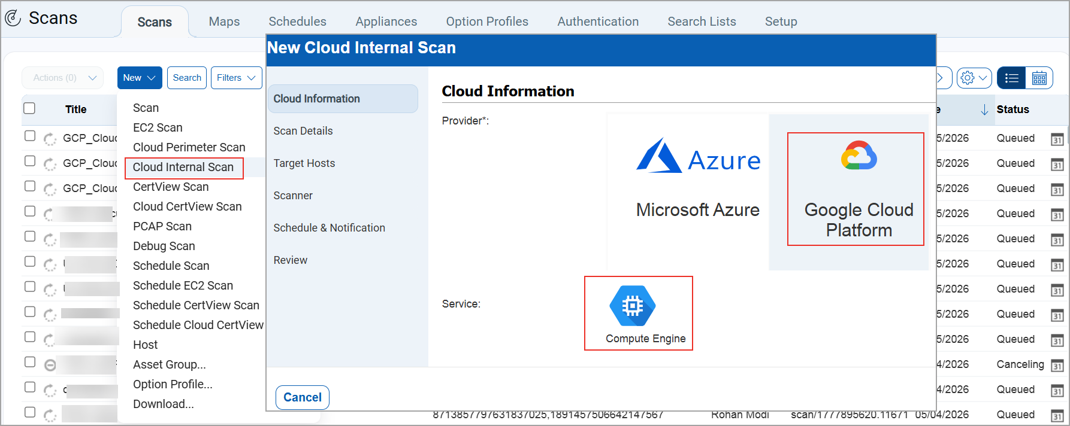The width and height of the screenshot is (1070, 426).
Task: Go to Review wizard step
Action: (x=290, y=260)
